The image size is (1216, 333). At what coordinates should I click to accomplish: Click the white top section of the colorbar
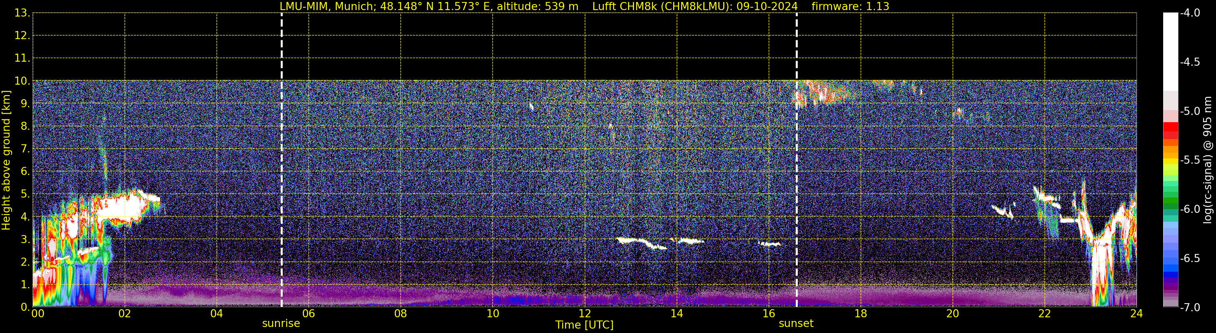tap(1170, 52)
